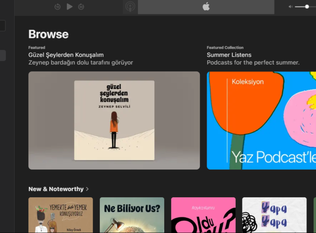Mute with the volume speaker icon
This screenshot has height=233, width=316.
290,7
